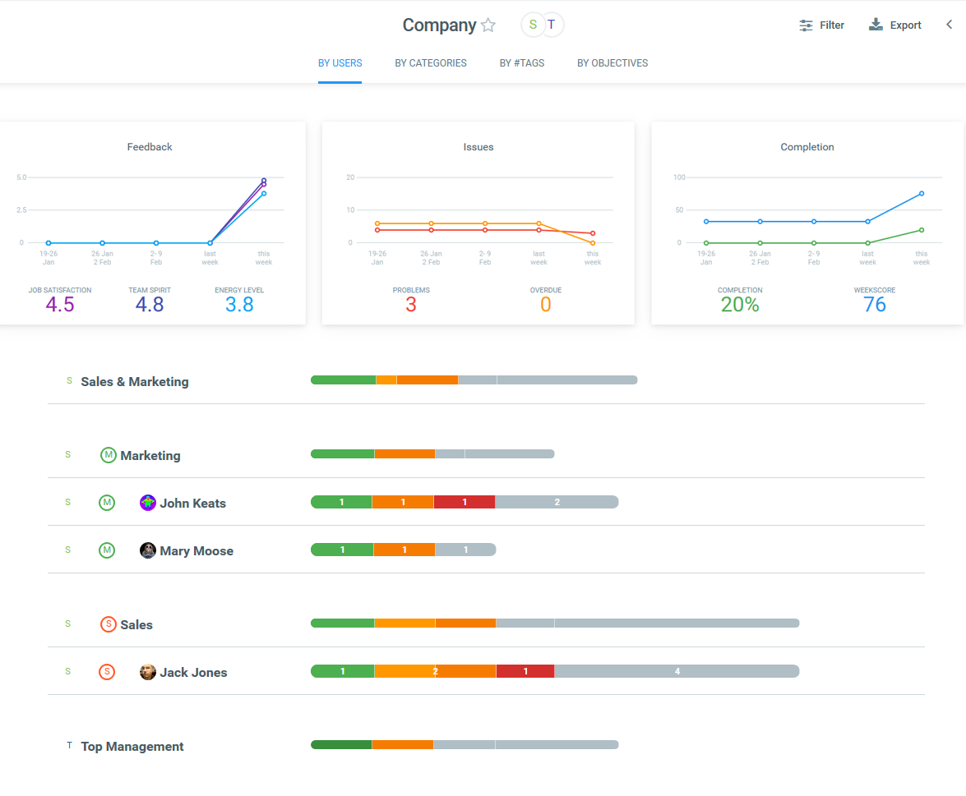The width and height of the screenshot is (966, 796).
Task: Click the red segment in Jack Jones' bar
Action: tap(525, 671)
